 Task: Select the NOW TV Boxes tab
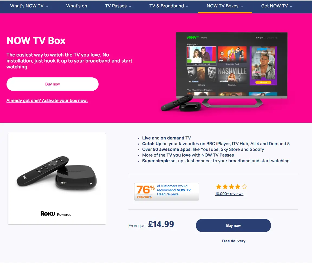pyautogui.click(x=225, y=6)
